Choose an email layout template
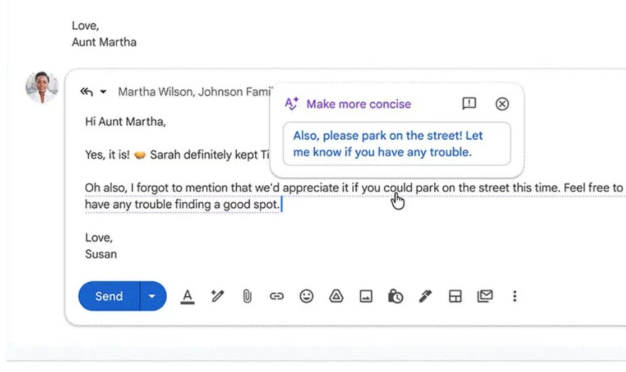This screenshot has height=372, width=626. point(455,296)
